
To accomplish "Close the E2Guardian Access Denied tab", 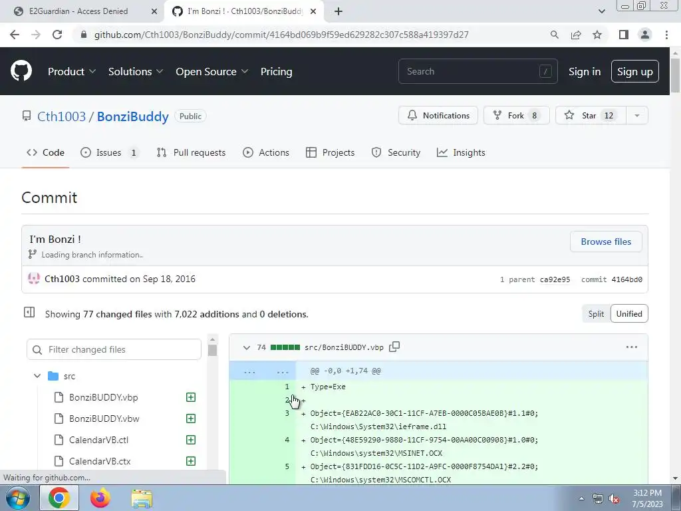I will 154,11.
